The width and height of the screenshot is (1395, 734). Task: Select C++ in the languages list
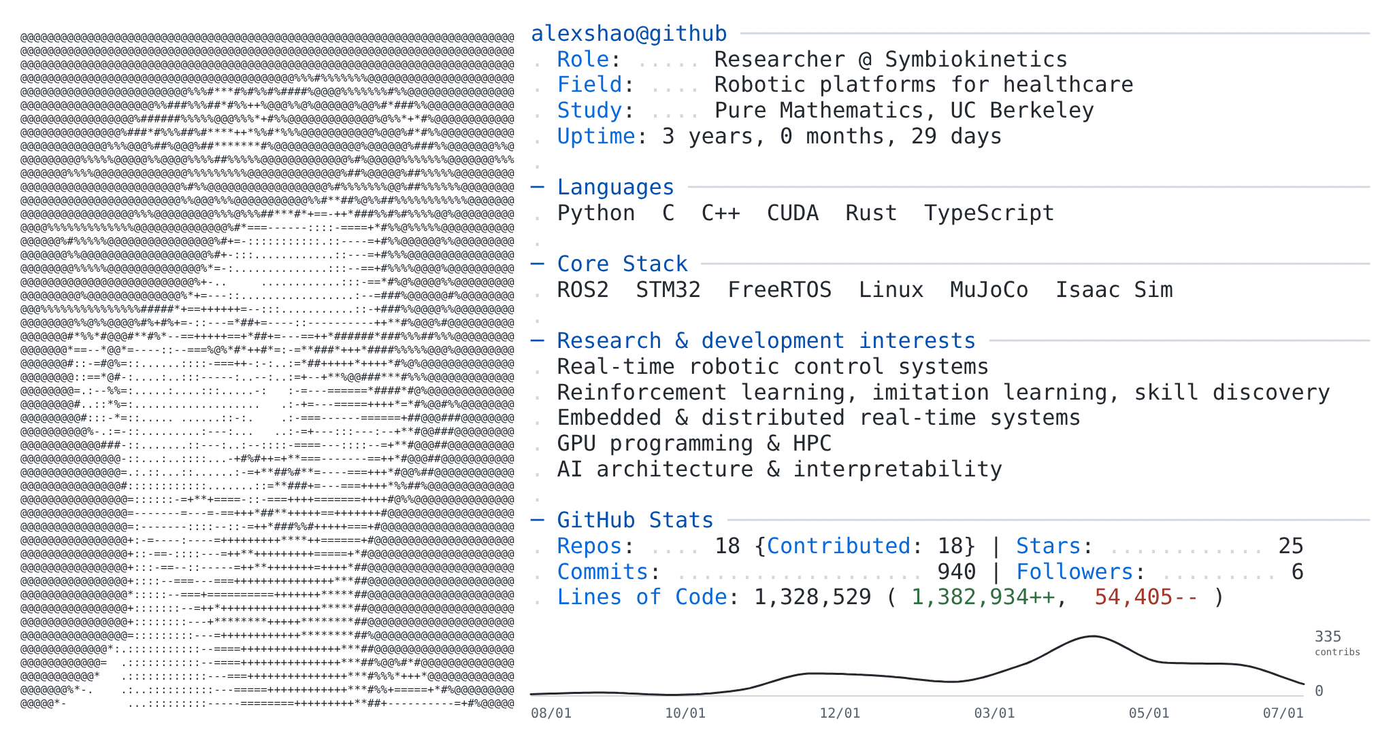[x=721, y=213]
